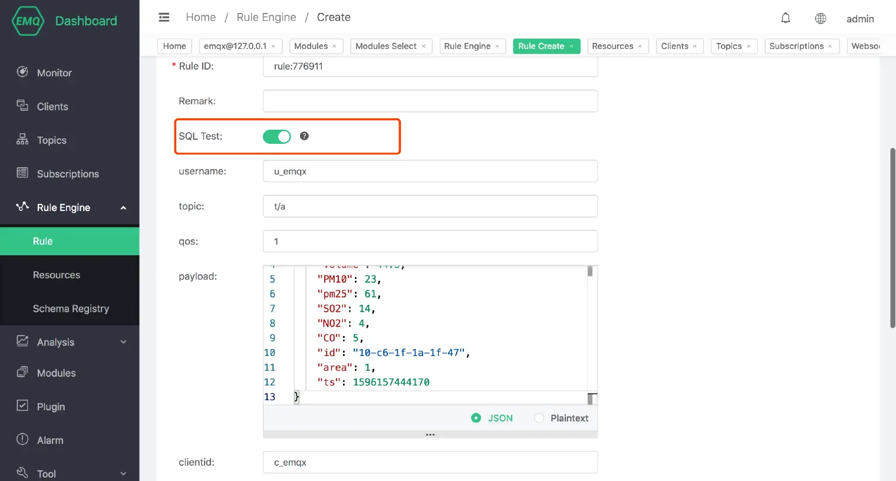This screenshot has width=896, height=481.
Task: Close the emqx@127.0.0.1 tab
Action: tap(273, 47)
